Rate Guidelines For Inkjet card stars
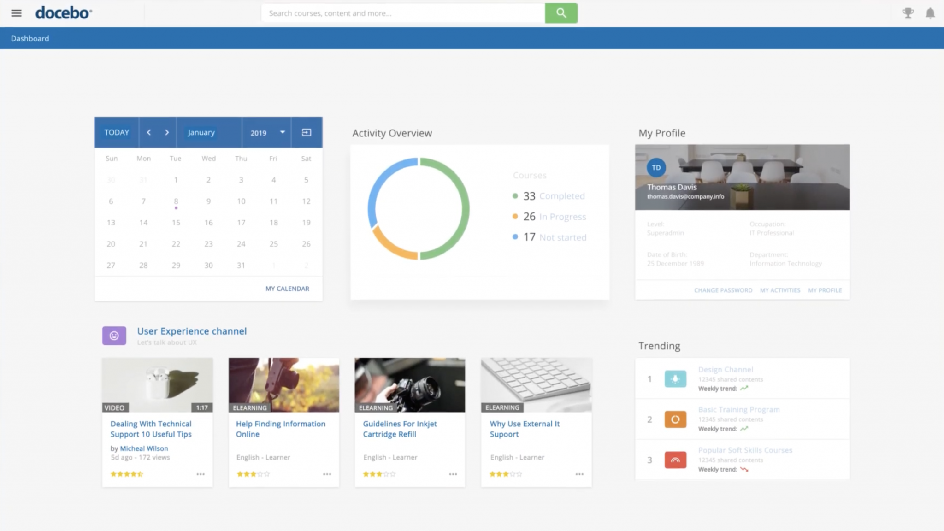 point(379,474)
